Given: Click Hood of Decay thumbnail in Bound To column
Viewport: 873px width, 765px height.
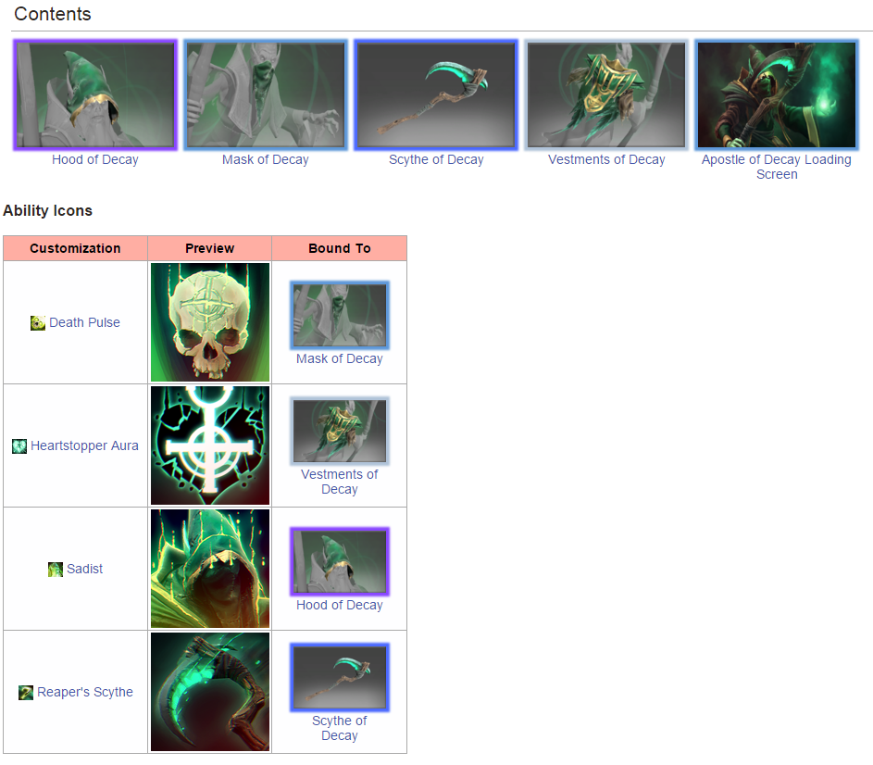Looking at the screenshot, I should click(x=340, y=561).
